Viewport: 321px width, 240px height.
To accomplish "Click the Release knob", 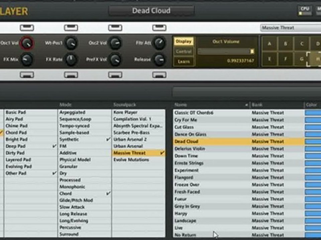I will coord(159,59).
